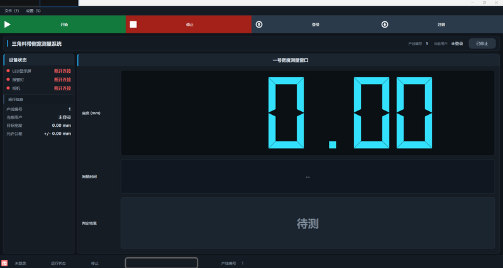Click the pink icon in the bottom-left status bar
The height and width of the screenshot is (268, 503).
4,263
